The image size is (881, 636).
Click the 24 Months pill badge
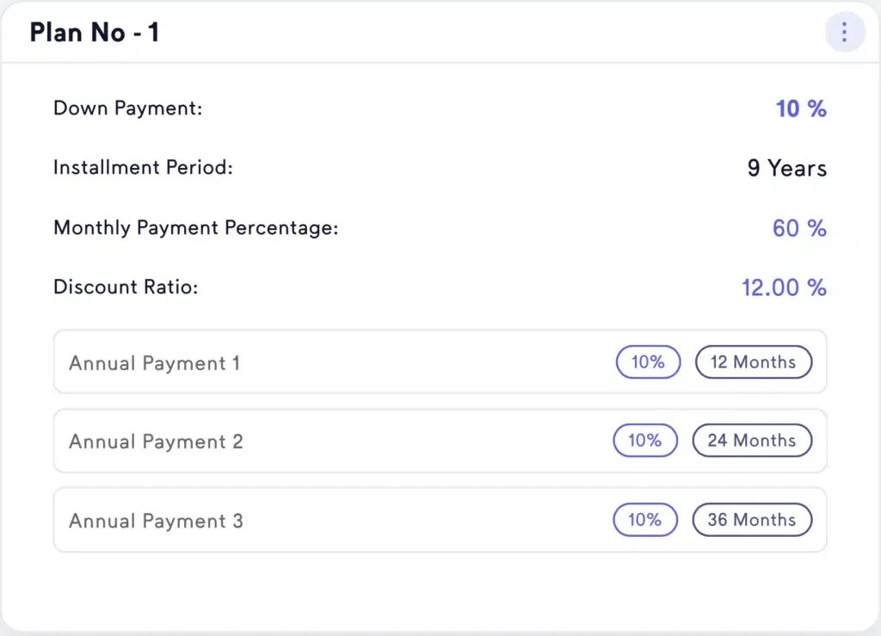point(752,440)
